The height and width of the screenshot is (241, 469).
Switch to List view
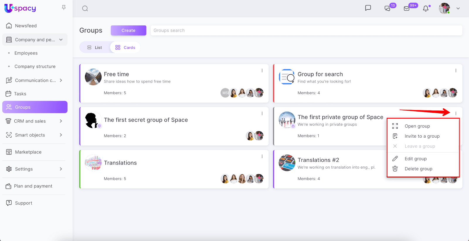pyautogui.click(x=95, y=47)
